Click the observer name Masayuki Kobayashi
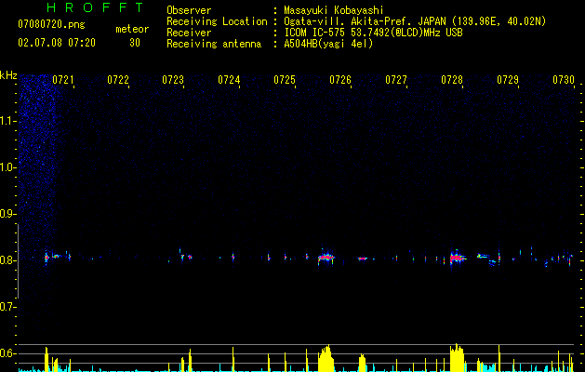Viewport: 585px width, 372px height. tap(334, 10)
